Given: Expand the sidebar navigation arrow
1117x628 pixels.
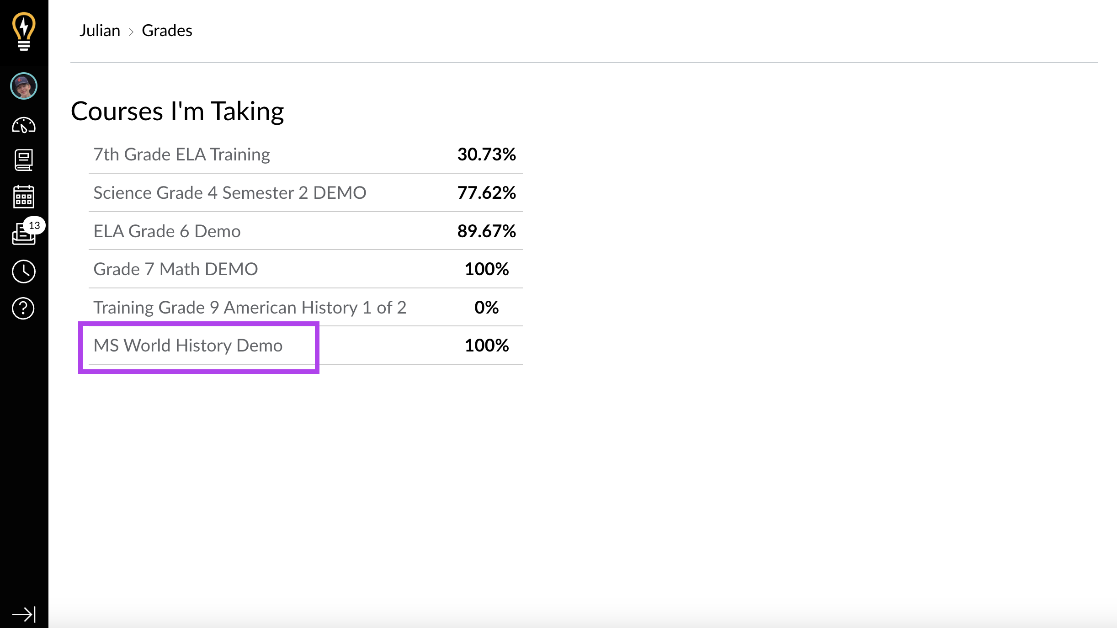Looking at the screenshot, I should pos(24,614).
